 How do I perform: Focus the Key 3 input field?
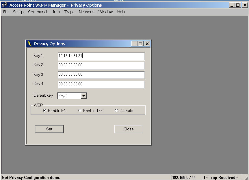click(x=101, y=75)
